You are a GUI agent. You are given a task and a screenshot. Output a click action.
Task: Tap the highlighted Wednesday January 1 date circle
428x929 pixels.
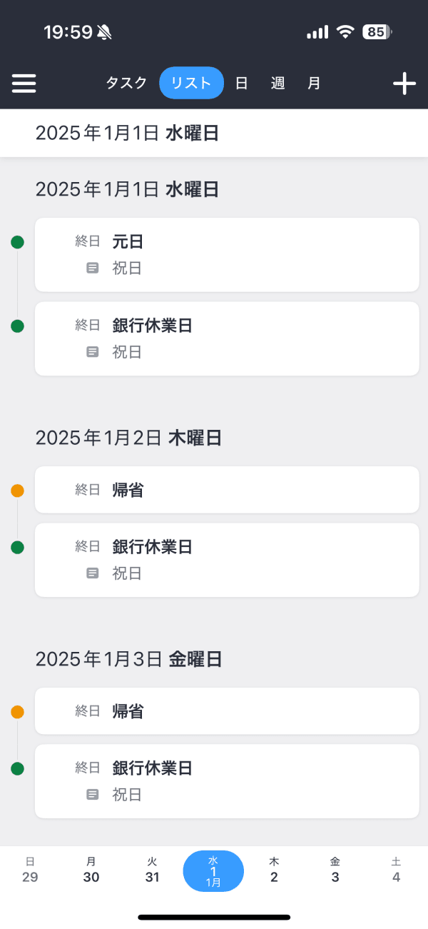213,871
